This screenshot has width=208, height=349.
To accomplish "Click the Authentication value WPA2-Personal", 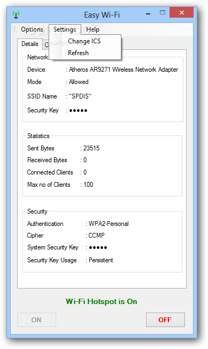I will coord(109,224).
